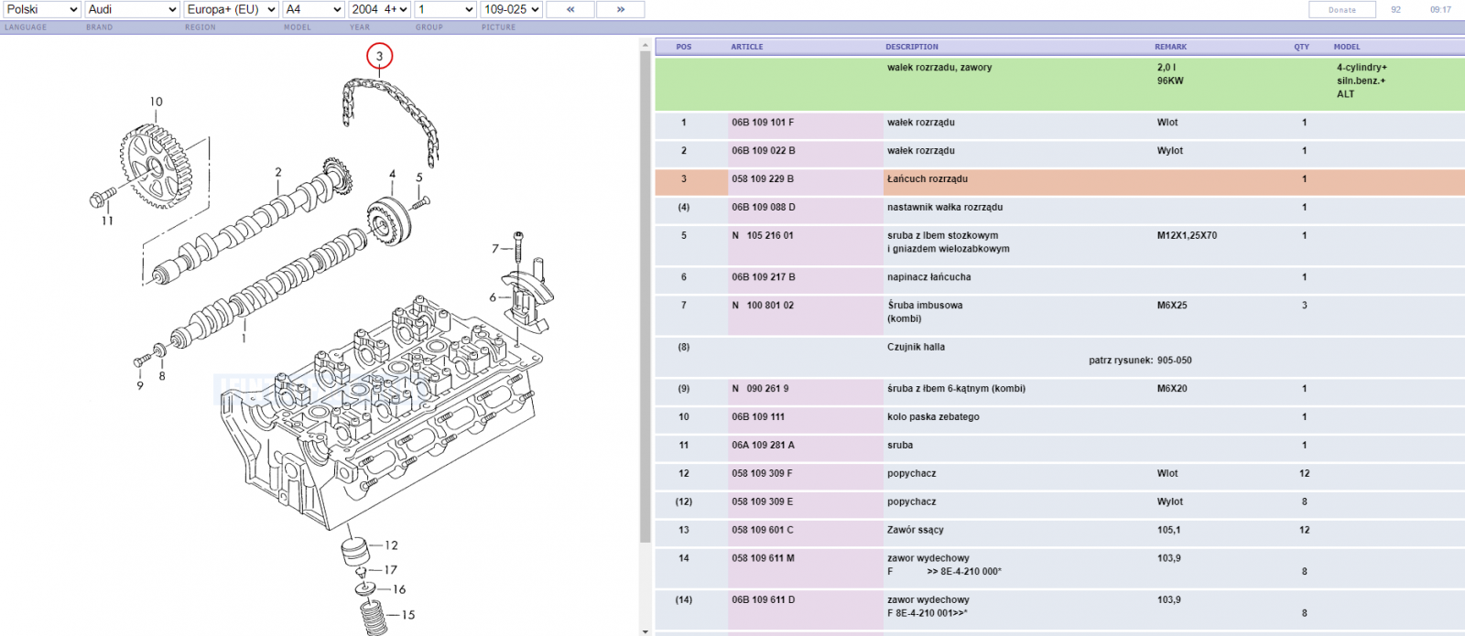Open the 2004 year dropdown
This screenshot has width=1465, height=636.
pos(379,9)
